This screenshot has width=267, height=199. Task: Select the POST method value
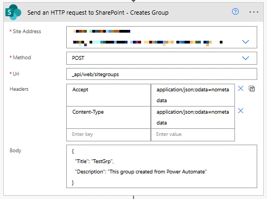click(78, 58)
